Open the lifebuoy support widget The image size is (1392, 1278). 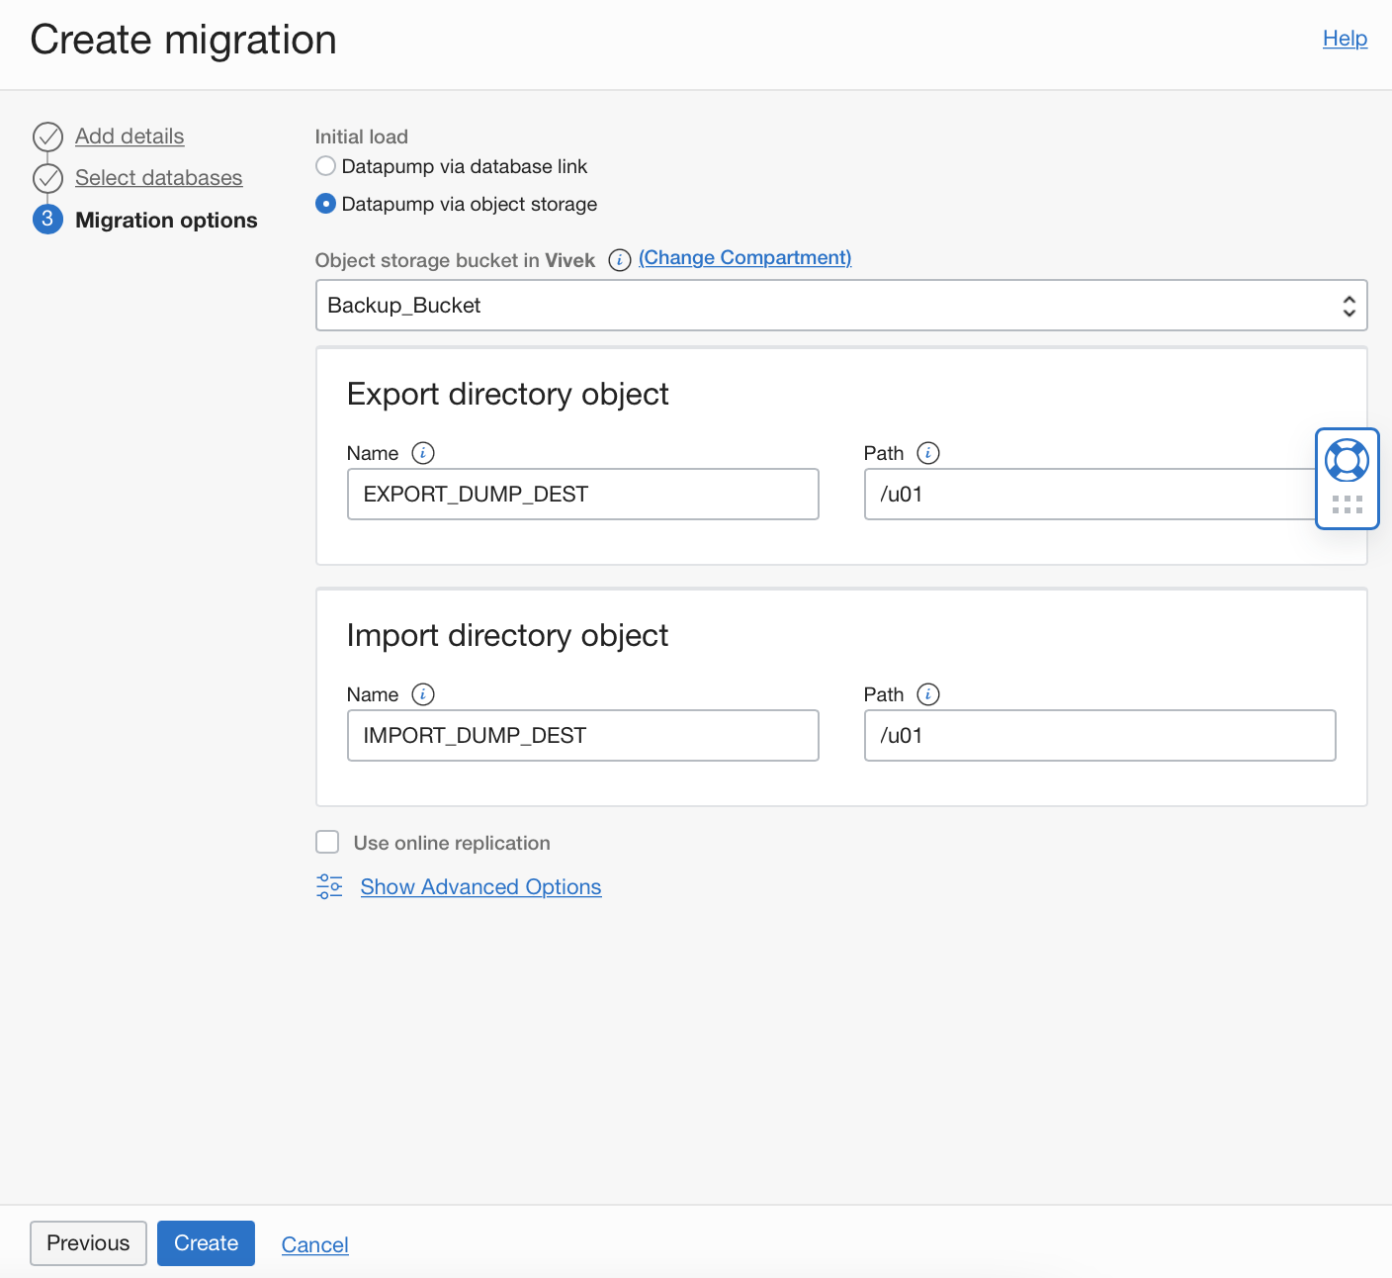(1347, 461)
